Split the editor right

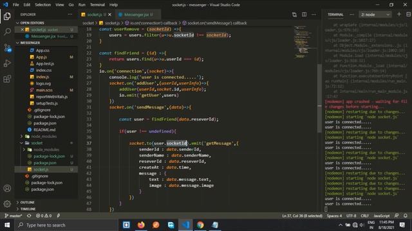[304, 15]
